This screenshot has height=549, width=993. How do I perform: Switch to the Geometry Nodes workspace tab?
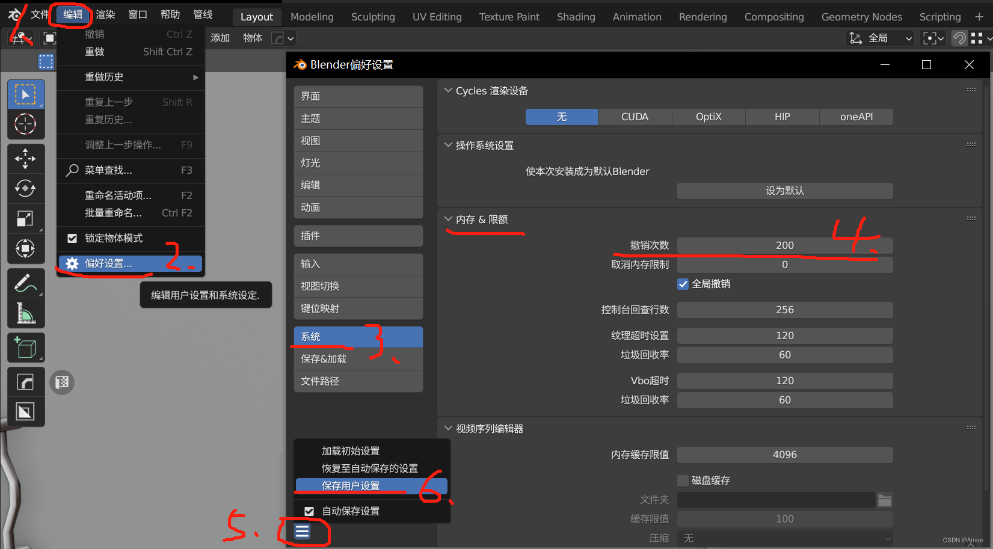[x=862, y=17]
